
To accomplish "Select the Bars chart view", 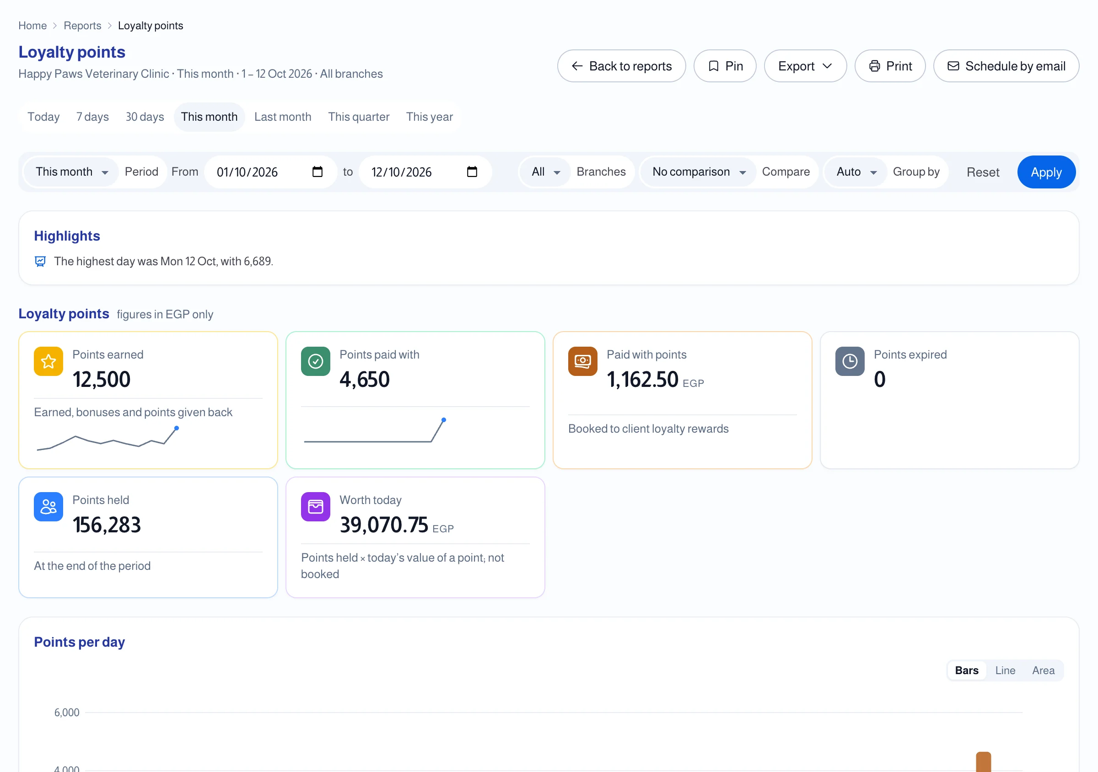I will (967, 670).
